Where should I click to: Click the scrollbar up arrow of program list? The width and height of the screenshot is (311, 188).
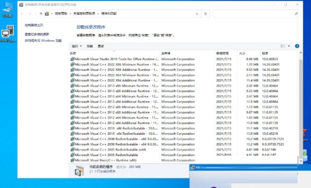pyautogui.click(x=301, y=53)
